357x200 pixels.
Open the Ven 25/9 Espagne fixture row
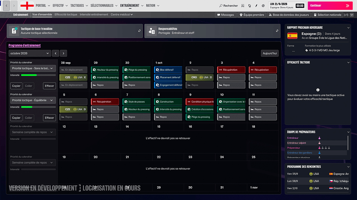[318, 174]
